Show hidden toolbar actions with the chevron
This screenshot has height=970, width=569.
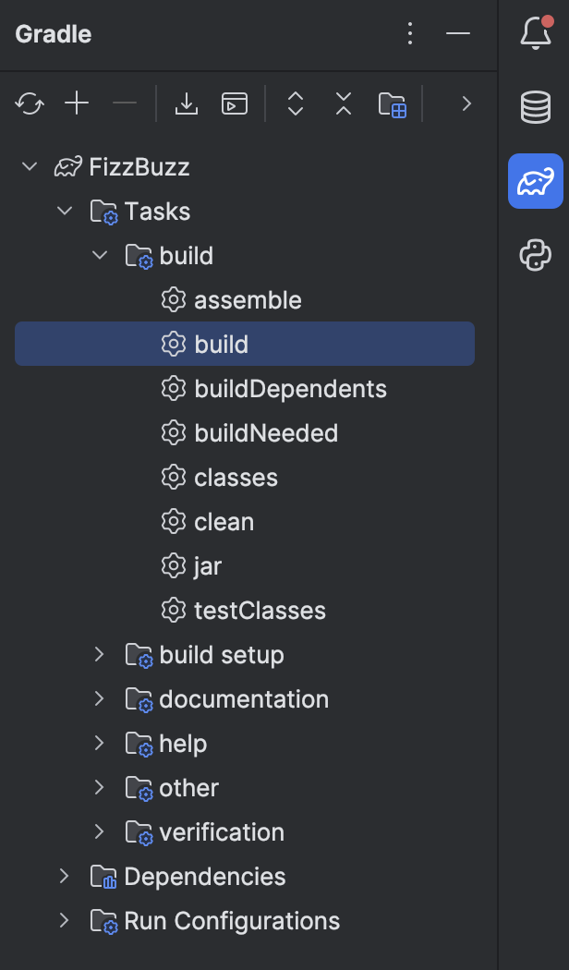click(466, 103)
